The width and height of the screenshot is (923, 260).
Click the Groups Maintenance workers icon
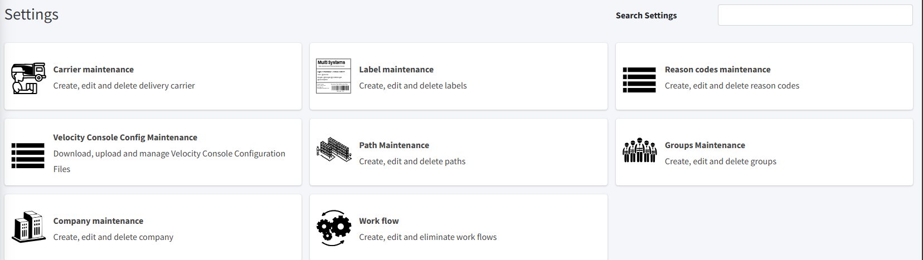(639, 150)
